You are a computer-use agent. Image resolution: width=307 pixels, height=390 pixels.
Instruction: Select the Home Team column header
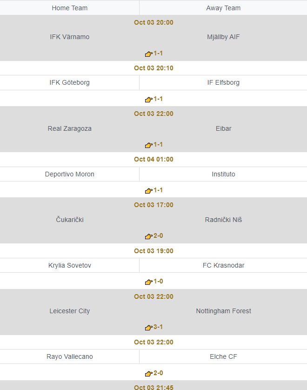click(70, 8)
